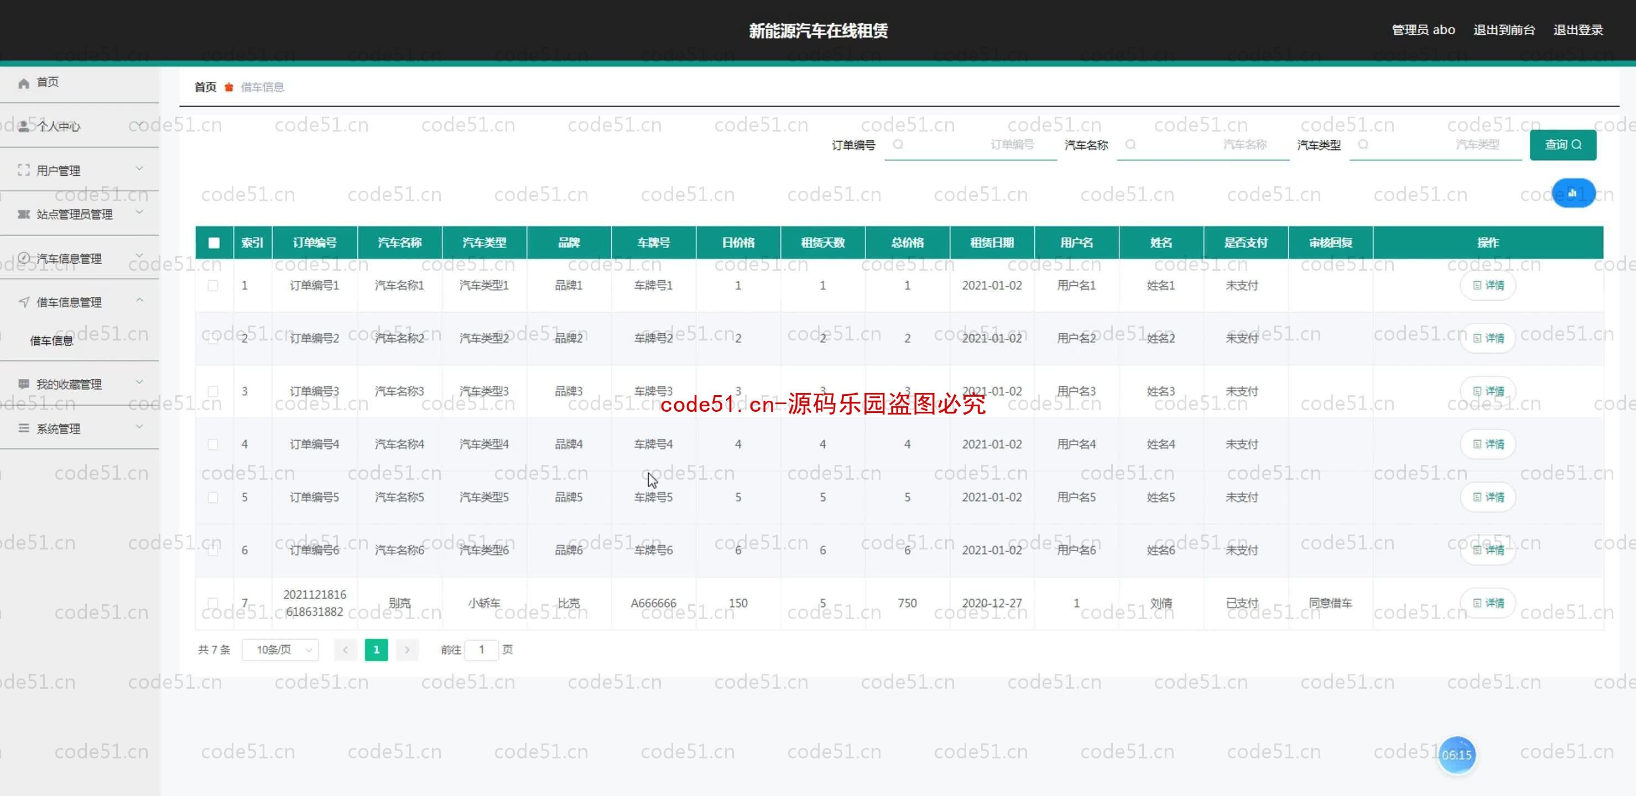Expand the 个人中心 chevron
The width and height of the screenshot is (1636, 796).
(140, 124)
